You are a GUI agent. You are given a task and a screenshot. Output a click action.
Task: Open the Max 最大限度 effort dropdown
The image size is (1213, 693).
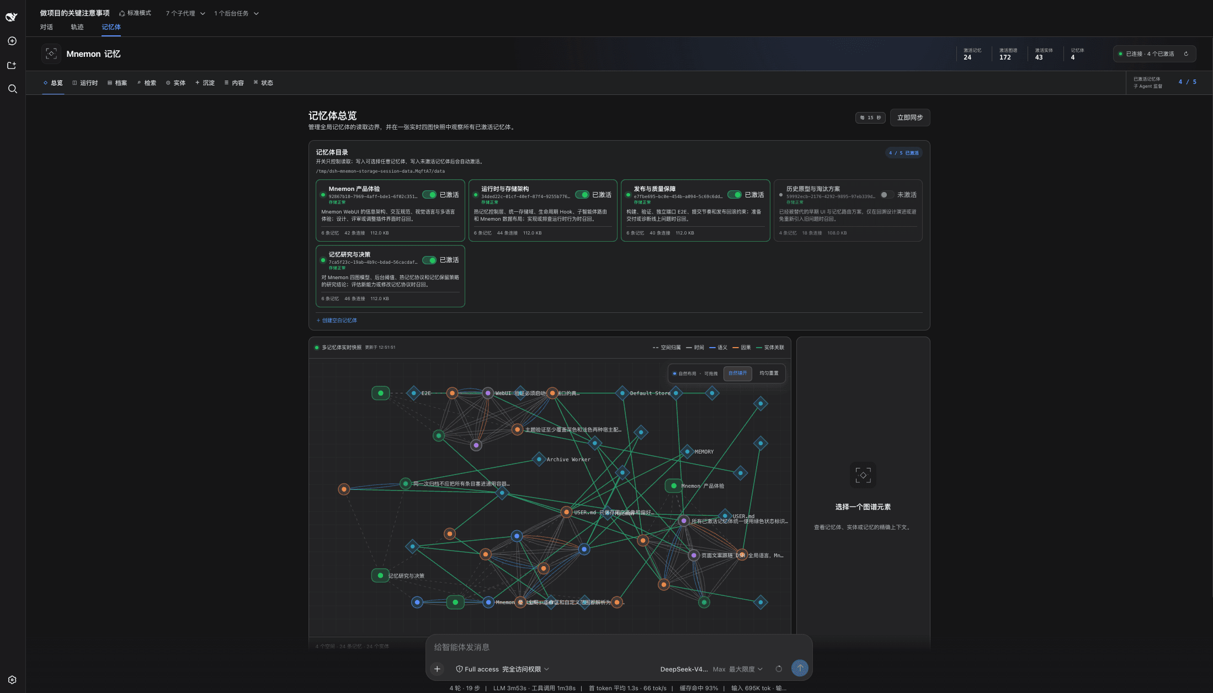click(x=738, y=669)
